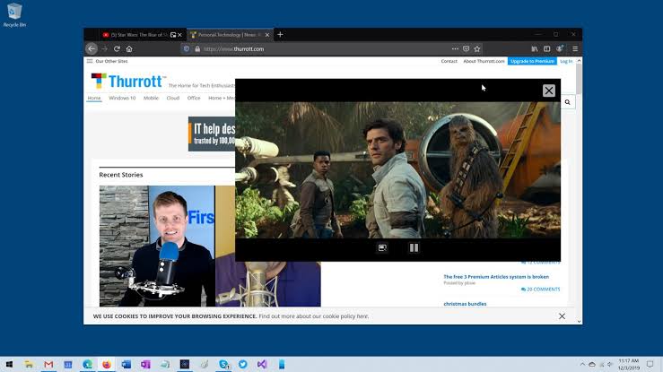The width and height of the screenshot is (663, 372).
Task: Open the Our Other Sites menu
Action: [x=107, y=61]
